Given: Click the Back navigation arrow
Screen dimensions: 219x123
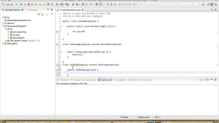Looking at the screenshot, I should pos(134,4).
